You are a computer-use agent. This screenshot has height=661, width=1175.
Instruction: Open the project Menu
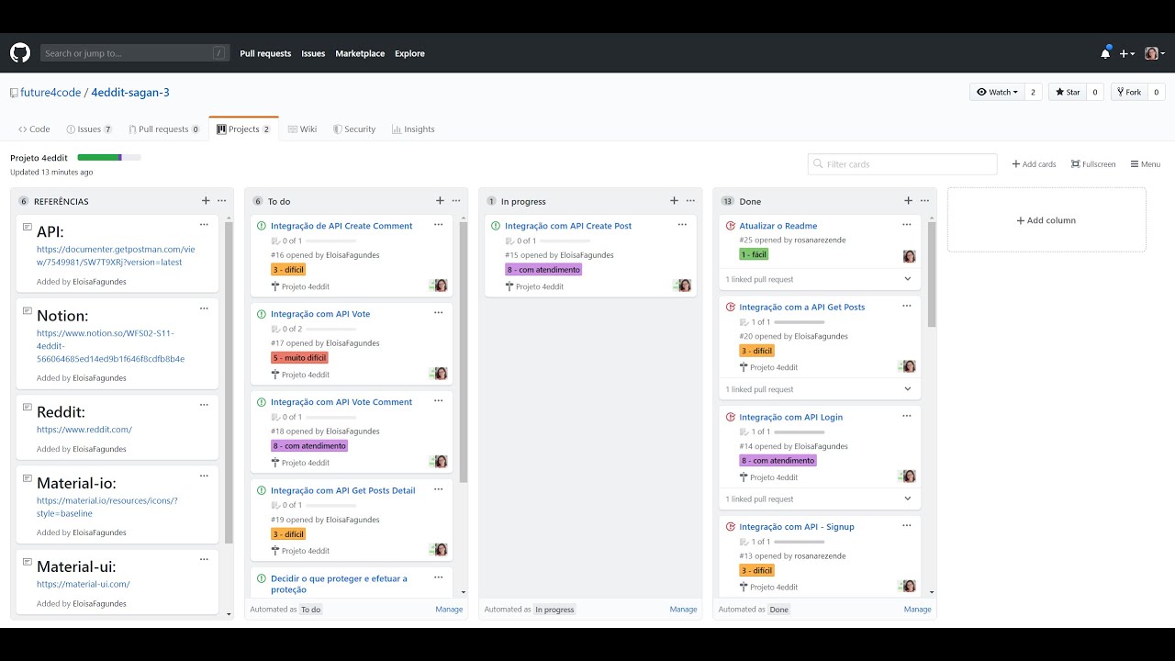pyautogui.click(x=1146, y=164)
